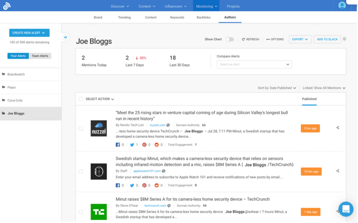Open Linked Show All Mentions dropdown

324,88
